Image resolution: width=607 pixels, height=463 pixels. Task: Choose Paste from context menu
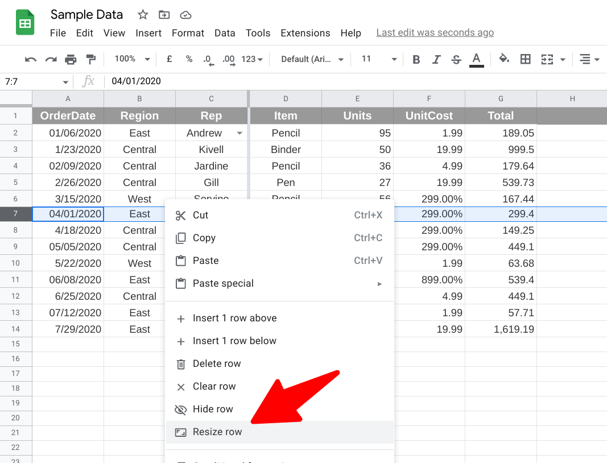pos(279,261)
